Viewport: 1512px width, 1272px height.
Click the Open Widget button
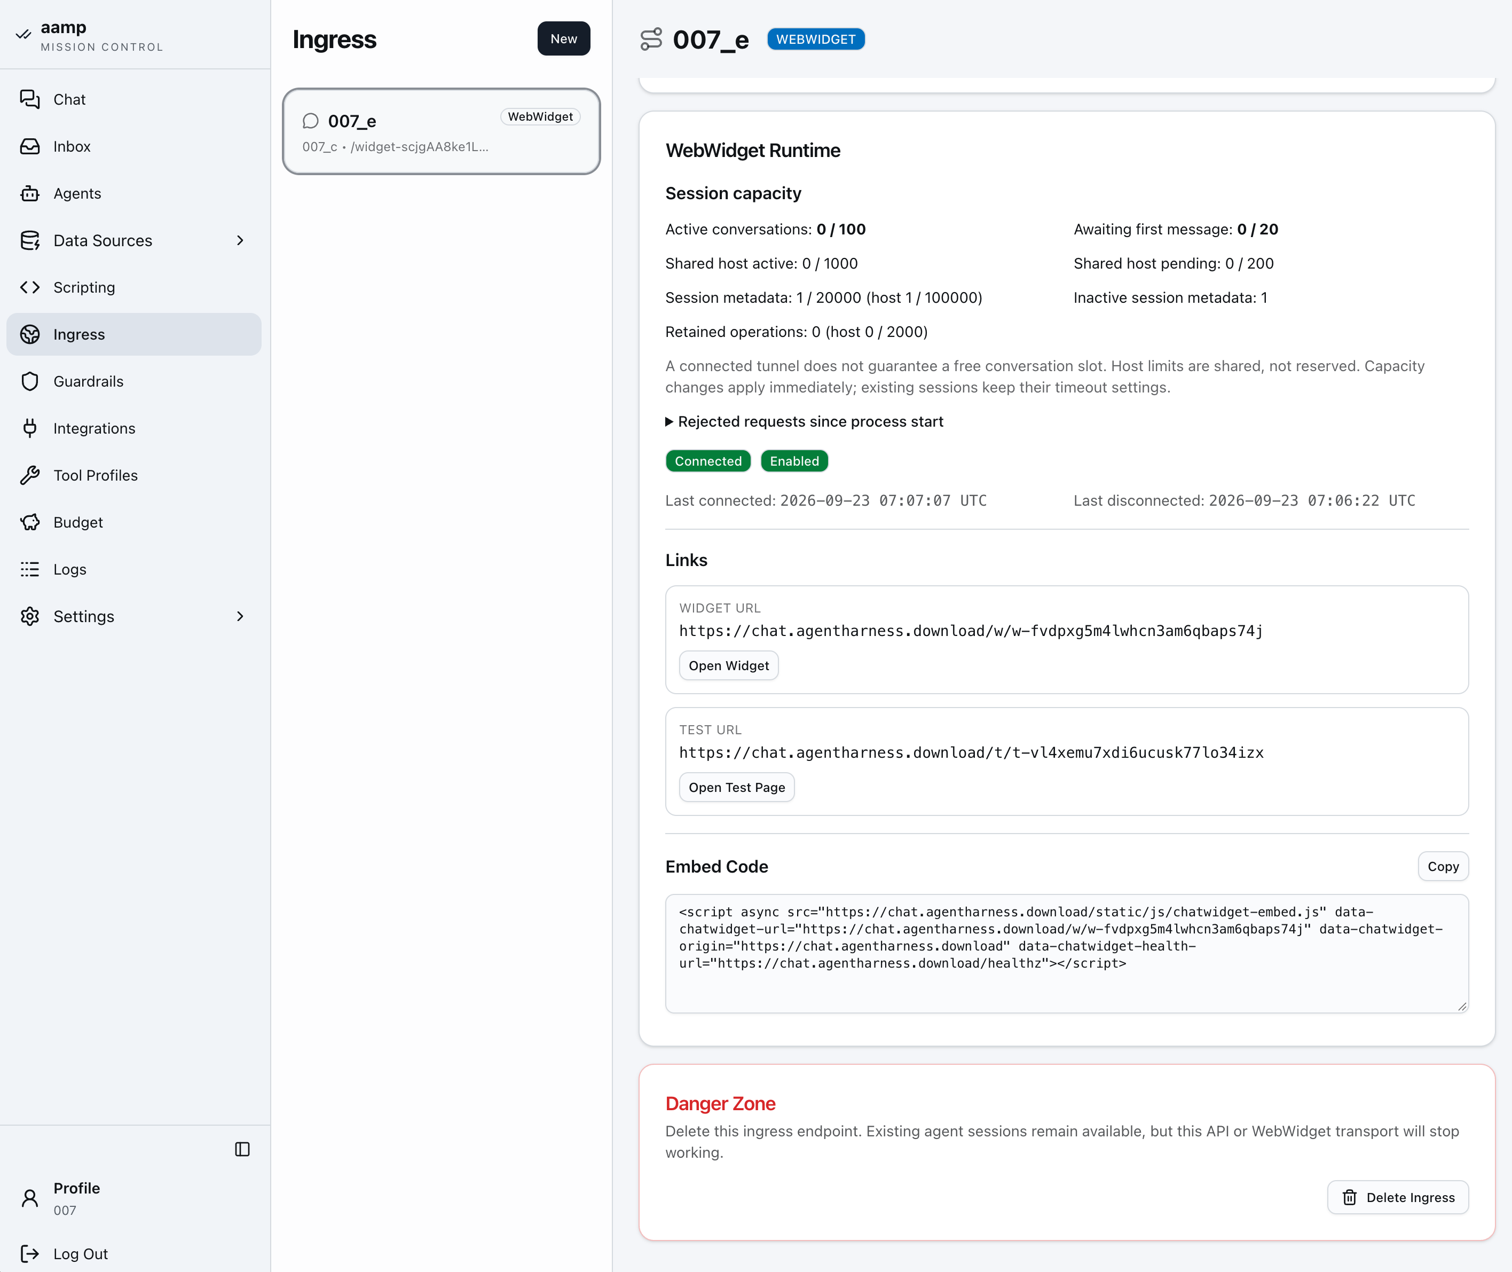point(729,665)
